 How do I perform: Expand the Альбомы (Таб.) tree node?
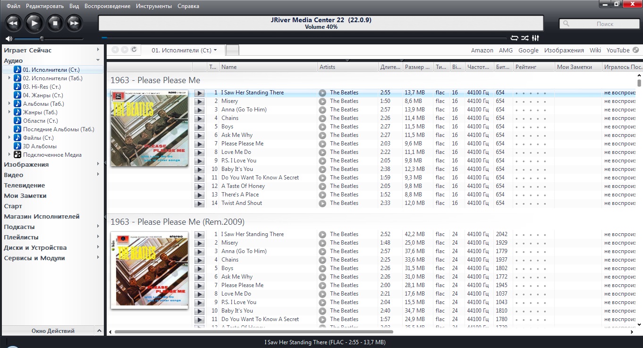(9, 104)
